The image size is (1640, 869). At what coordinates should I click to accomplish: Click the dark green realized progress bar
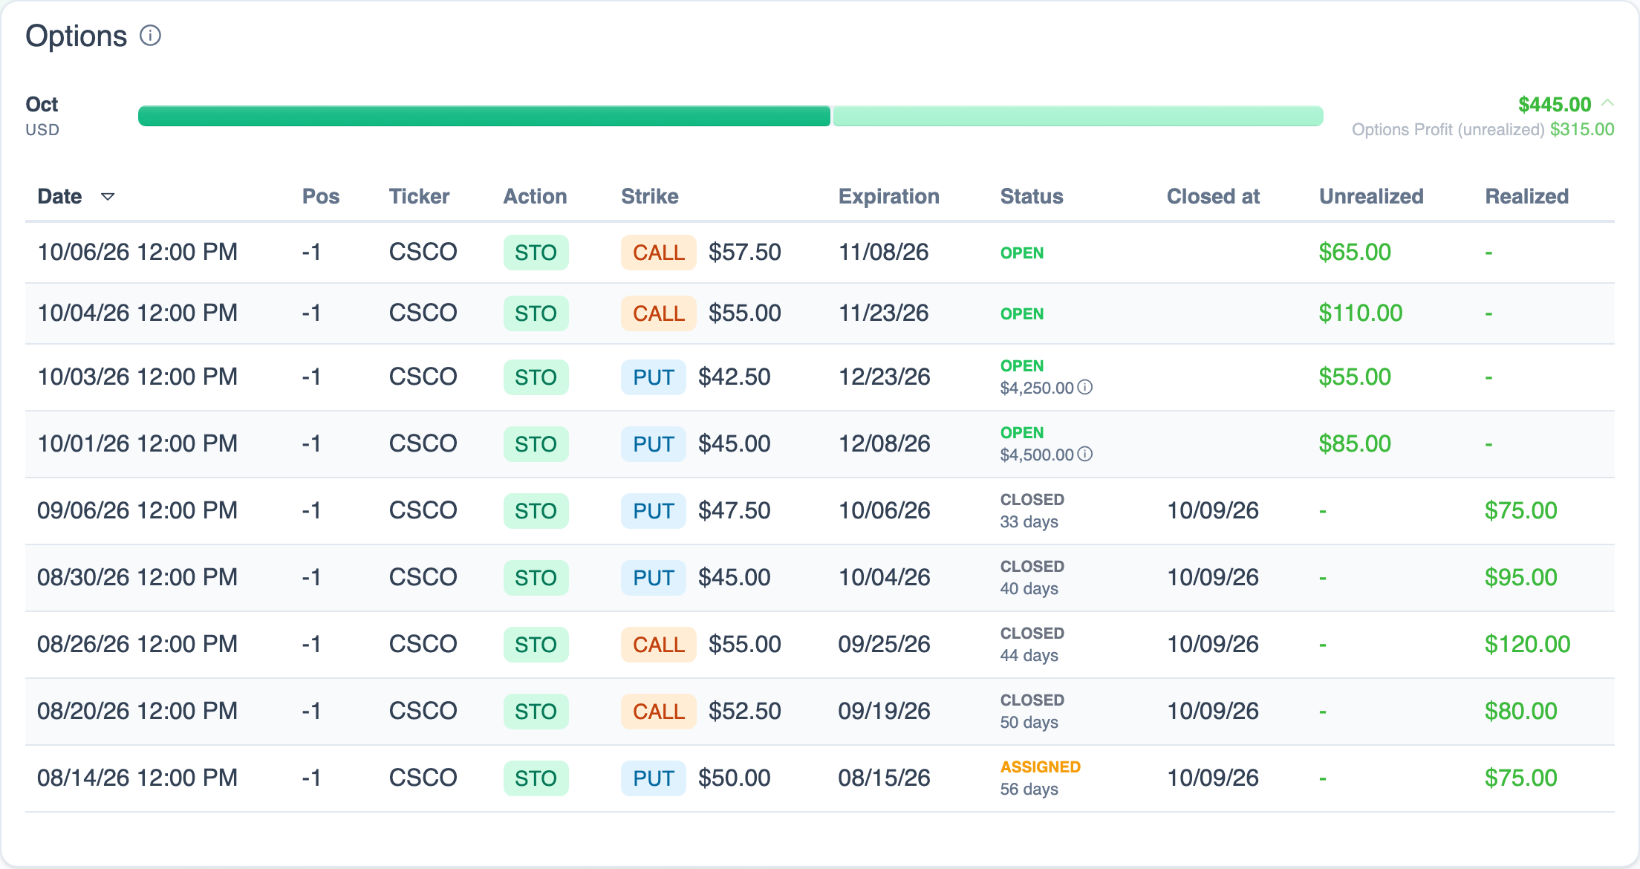484,116
